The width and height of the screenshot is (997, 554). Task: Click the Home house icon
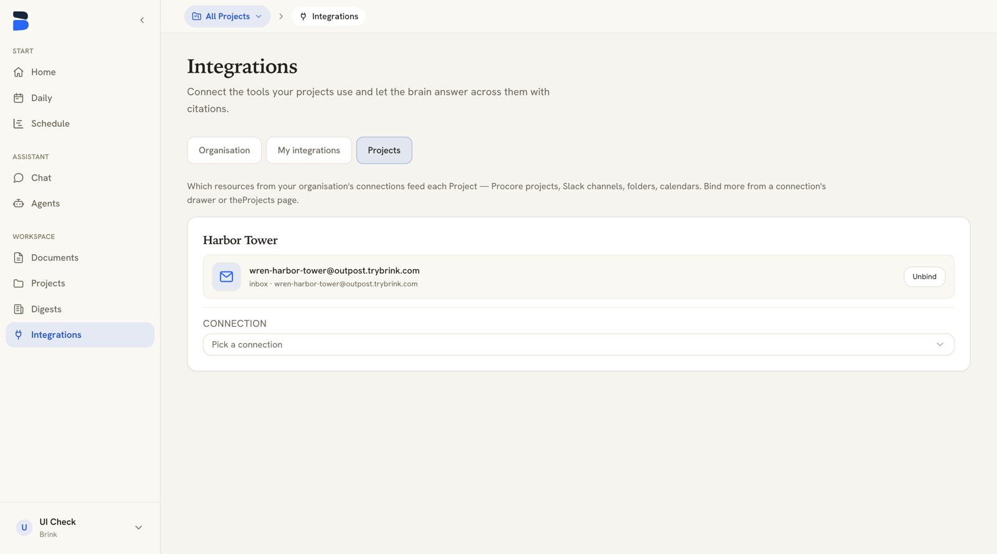19,72
